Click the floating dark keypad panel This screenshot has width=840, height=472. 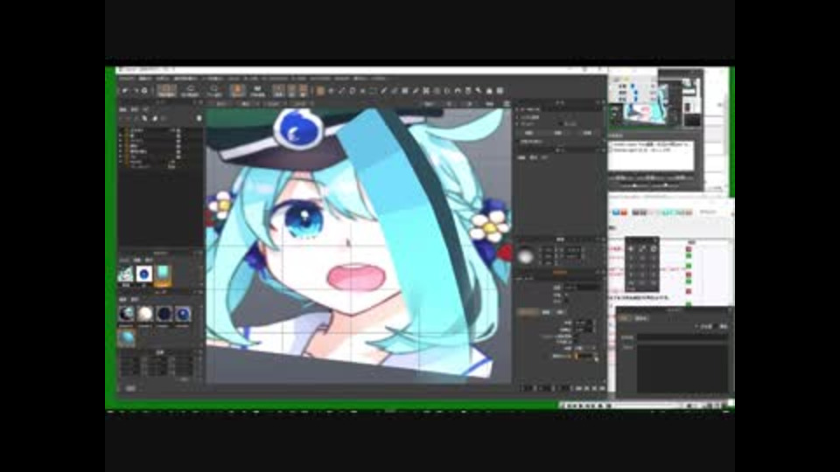641,265
